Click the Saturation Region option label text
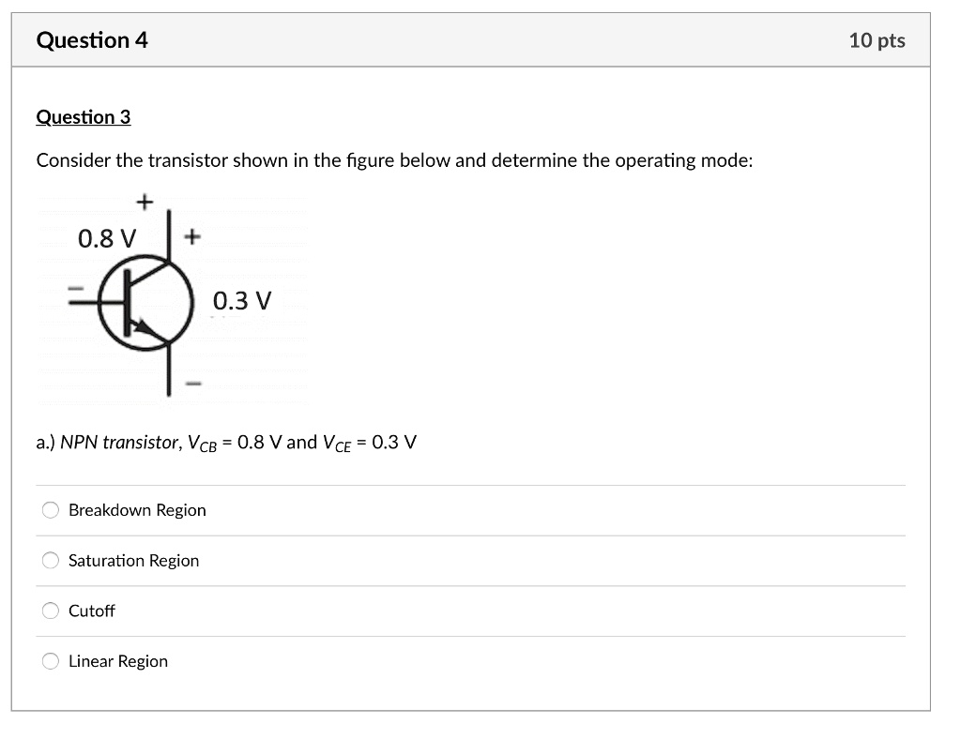 (133, 560)
